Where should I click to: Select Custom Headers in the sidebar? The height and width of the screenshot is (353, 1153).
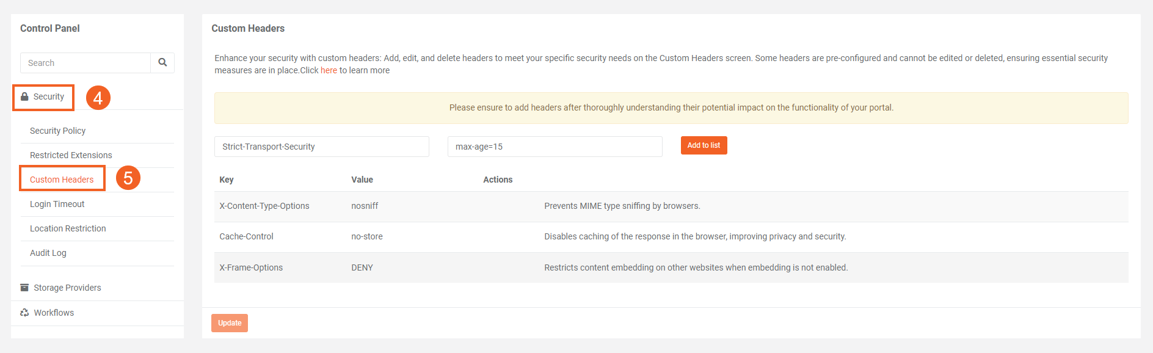click(62, 180)
